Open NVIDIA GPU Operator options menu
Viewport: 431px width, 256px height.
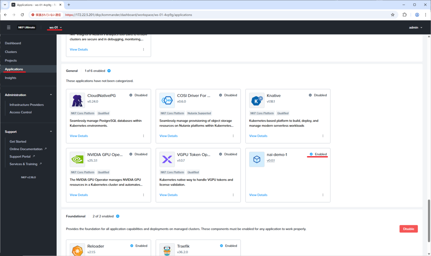pyautogui.click(x=143, y=195)
